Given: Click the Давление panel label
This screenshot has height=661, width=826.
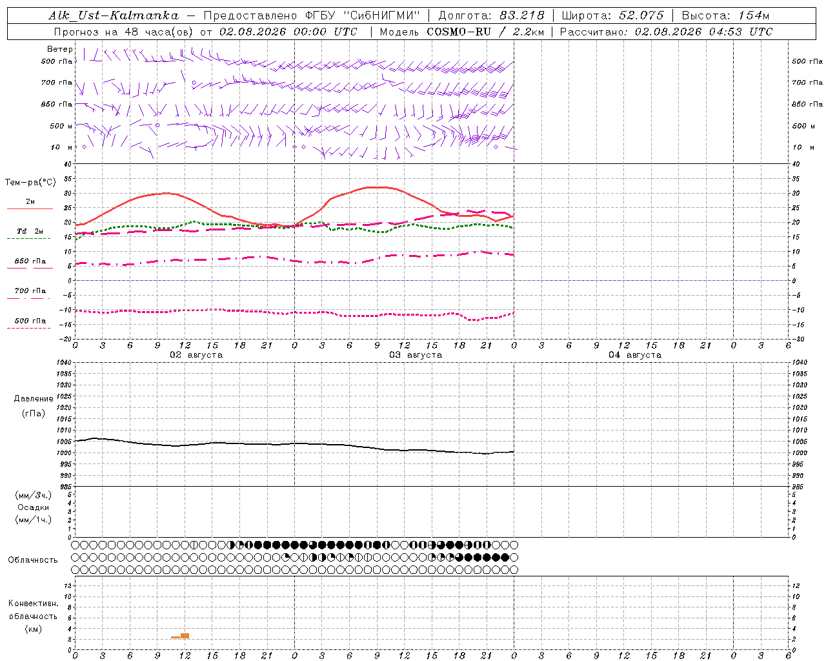Looking at the screenshot, I should pyautogui.click(x=34, y=398).
